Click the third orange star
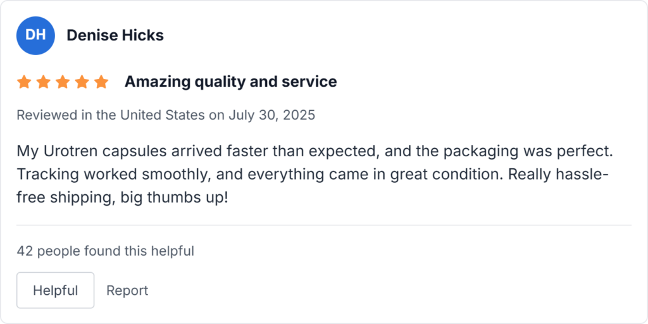The image size is (648, 324). pos(63,82)
